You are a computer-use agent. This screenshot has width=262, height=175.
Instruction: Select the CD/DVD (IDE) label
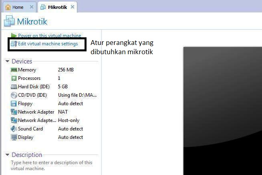32,95
